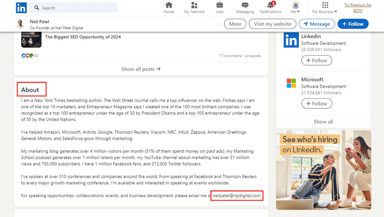Click the See who's hiring ad
This screenshot has width=384, height=217.
coord(324,170)
